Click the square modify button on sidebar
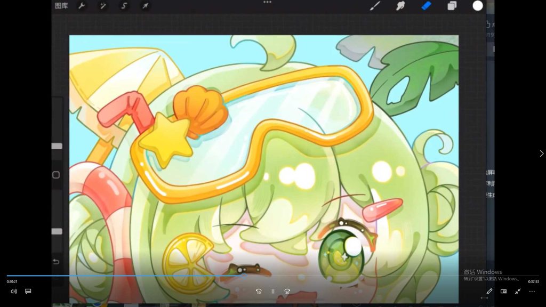This screenshot has width=546, height=307. (x=56, y=175)
